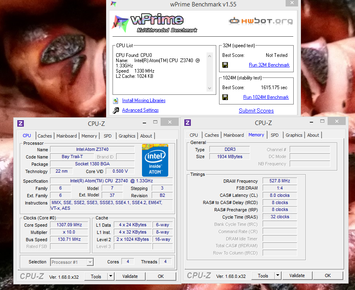Click the Level 2 cache value 2 x 1024 KBytes
This screenshot has height=290, width=355.
[x=133, y=239]
